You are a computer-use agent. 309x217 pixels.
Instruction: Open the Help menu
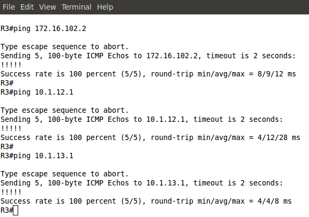pyautogui.click(x=105, y=7)
